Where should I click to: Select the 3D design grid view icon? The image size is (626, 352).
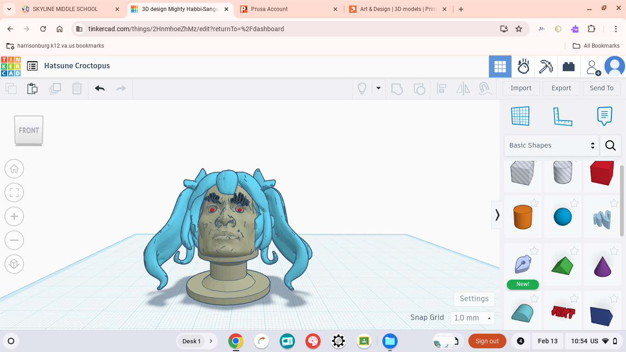[x=500, y=67]
